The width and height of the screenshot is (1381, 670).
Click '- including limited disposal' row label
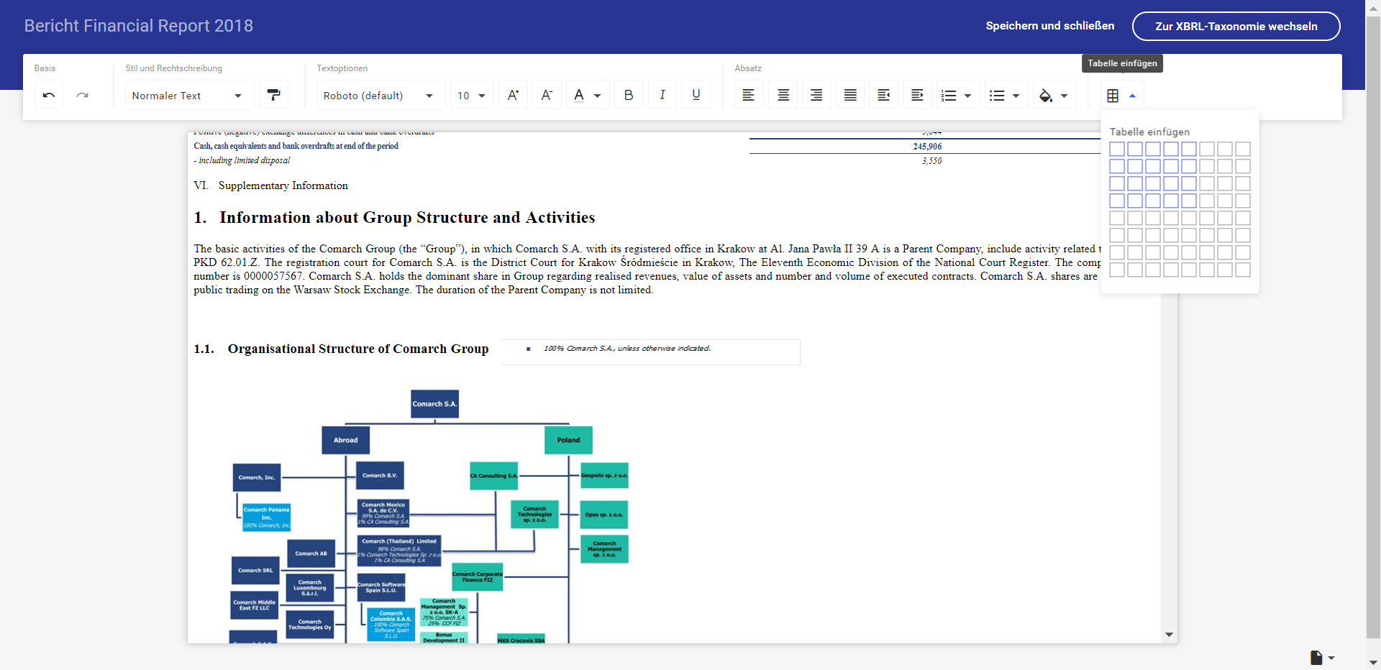[x=242, y=161]
